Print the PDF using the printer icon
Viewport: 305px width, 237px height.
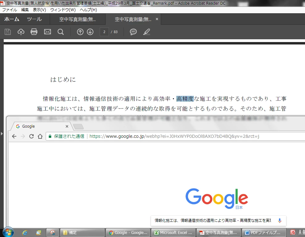(34, 32)
